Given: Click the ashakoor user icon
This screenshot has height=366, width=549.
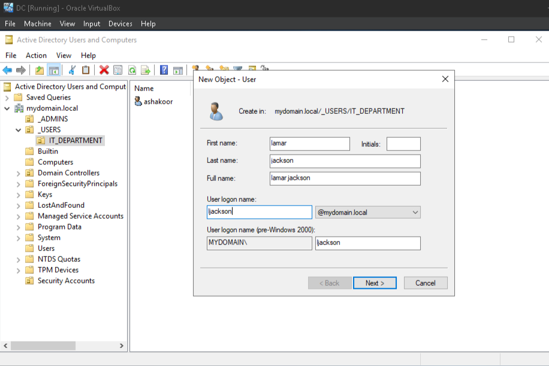Looking at the screenshot, I should [138, 101].
